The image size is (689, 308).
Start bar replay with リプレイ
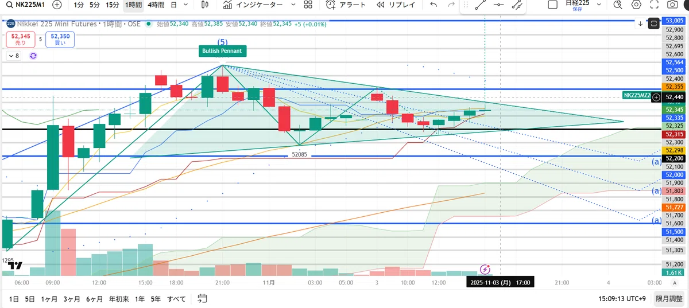coord(396,5)
